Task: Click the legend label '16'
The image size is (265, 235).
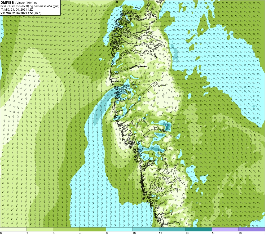Action: [213, 233]
